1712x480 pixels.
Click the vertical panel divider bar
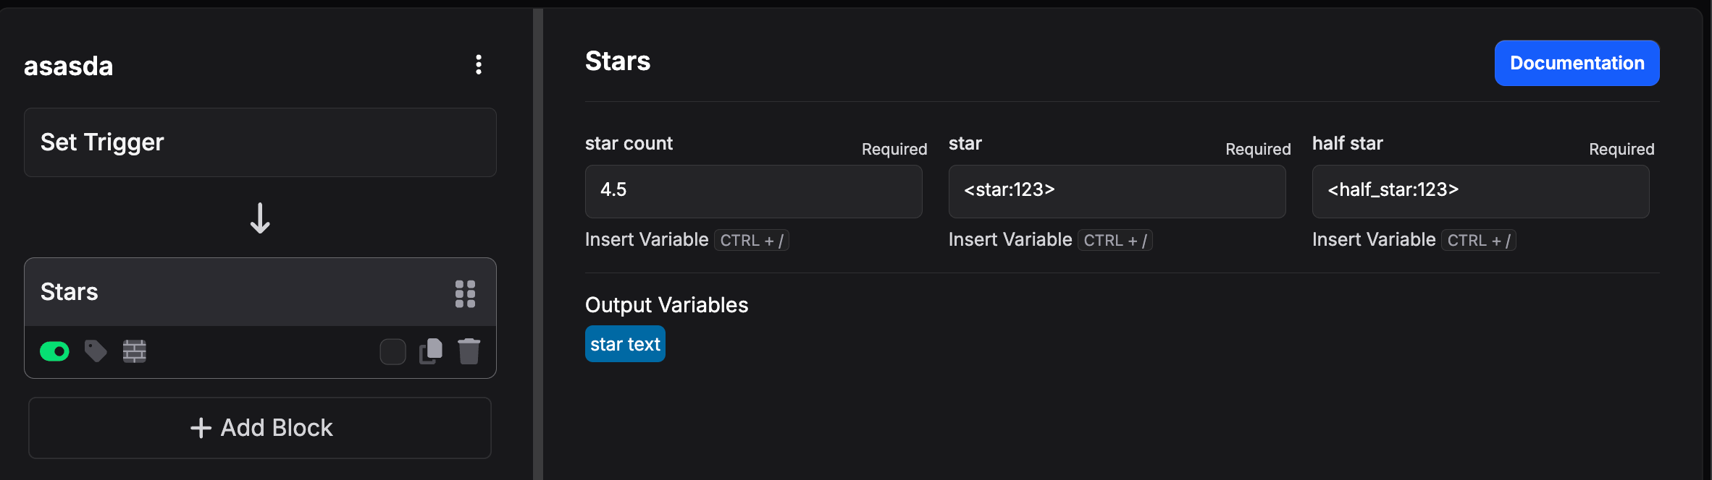pyautogui.click(x=538, y=244)
